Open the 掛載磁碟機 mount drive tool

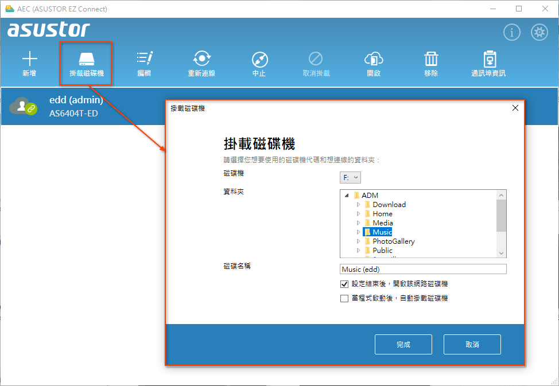[x=86, y=64]
